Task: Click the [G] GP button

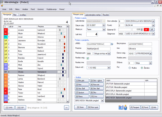Action: (x=21, y=108)
